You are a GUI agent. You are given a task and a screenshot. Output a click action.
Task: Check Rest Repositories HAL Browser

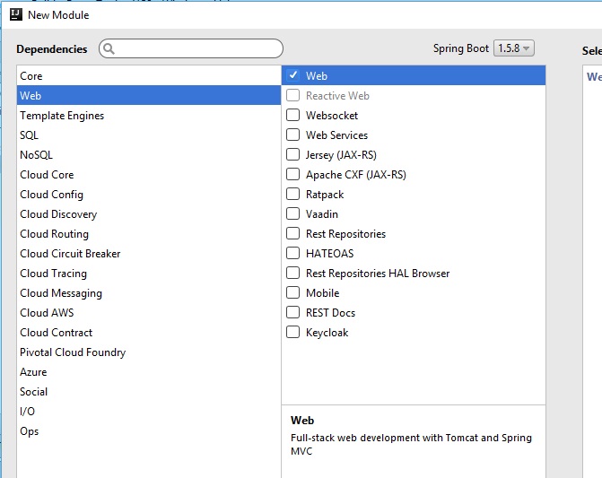pos(293,273)
